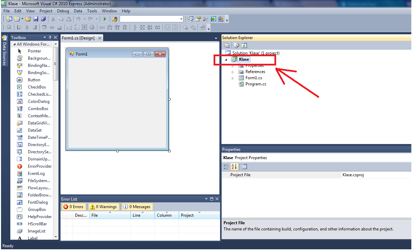The width and height of the screenshot is (412, 251).
Task: Refresh the Solution Explorer
Action: click(244, 46)
